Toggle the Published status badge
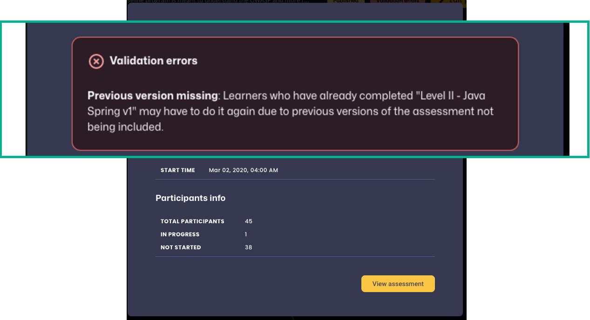This screenshot has height=320, width=590. 346,1
